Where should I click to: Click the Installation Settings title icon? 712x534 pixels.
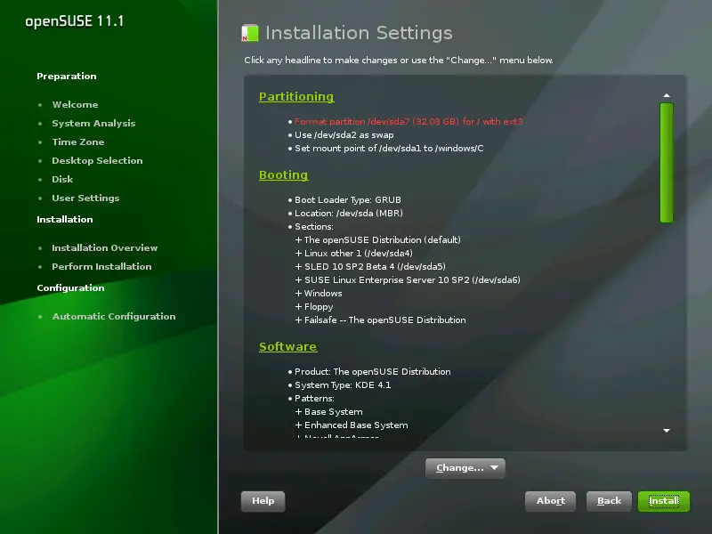pos(249,34)
